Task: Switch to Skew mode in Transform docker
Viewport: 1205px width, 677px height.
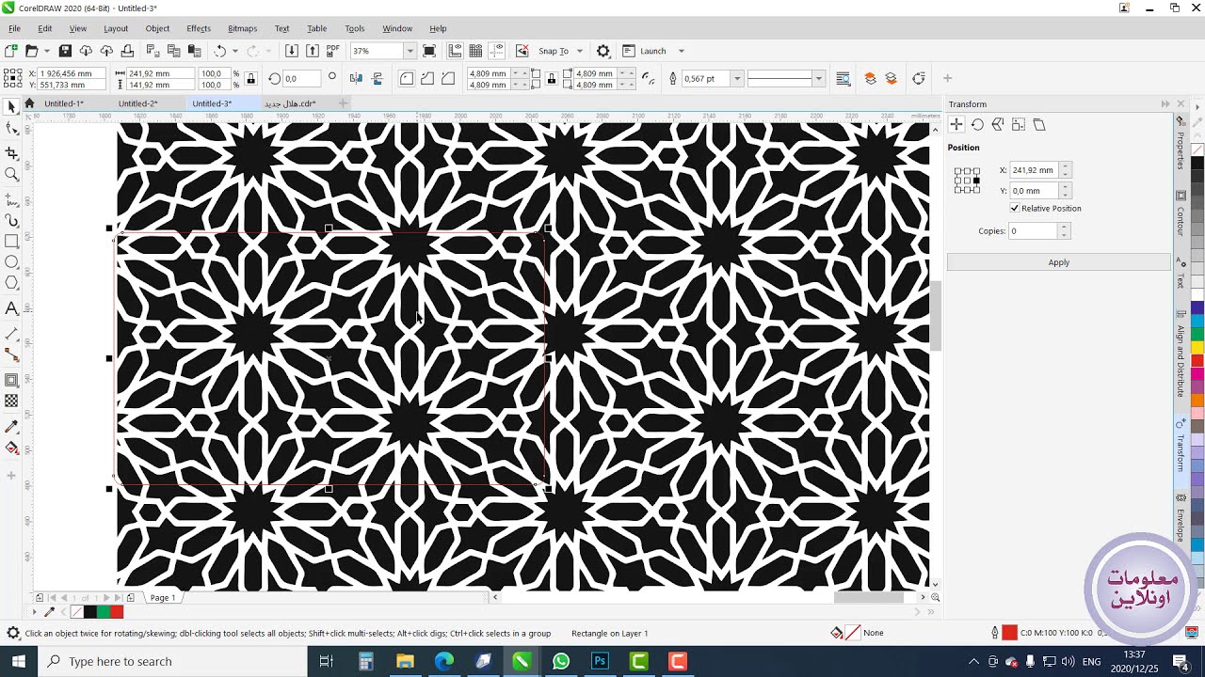Action: (1039, 124)
